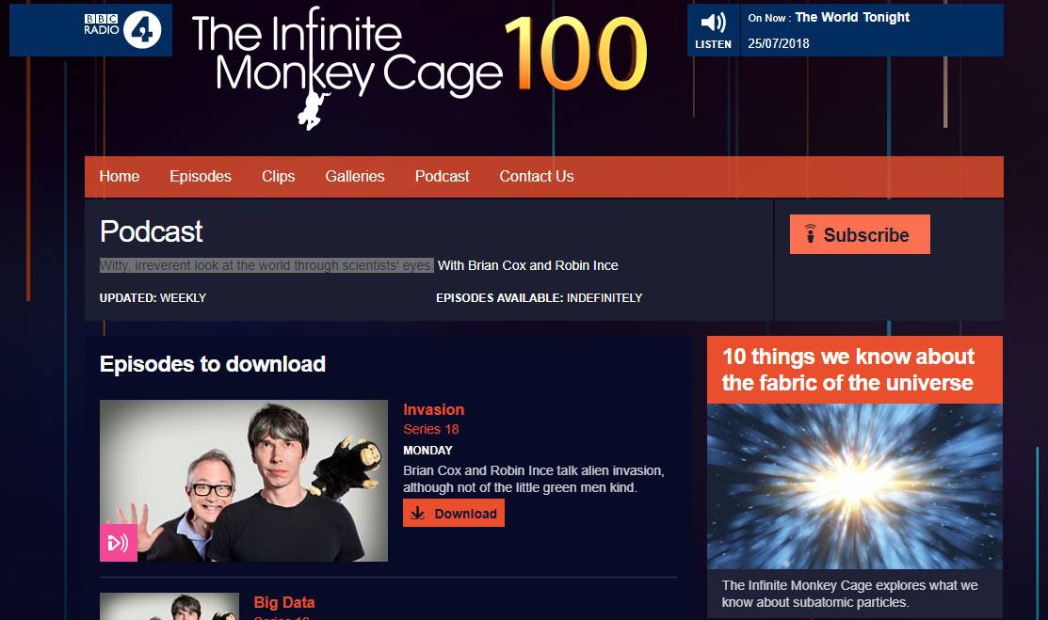Click the 'Episodes to download' heading
Image resolution: width=1048 pixels, height=620 pixels.
click(x=213, y=364)
